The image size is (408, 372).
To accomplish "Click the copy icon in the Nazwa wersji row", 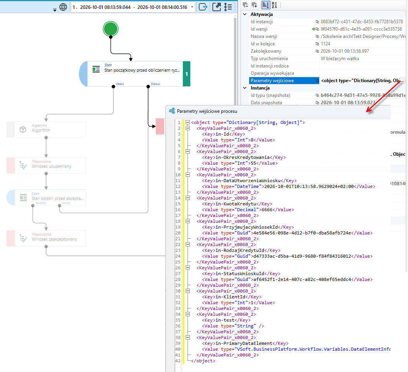I will [x=317, y=36].
